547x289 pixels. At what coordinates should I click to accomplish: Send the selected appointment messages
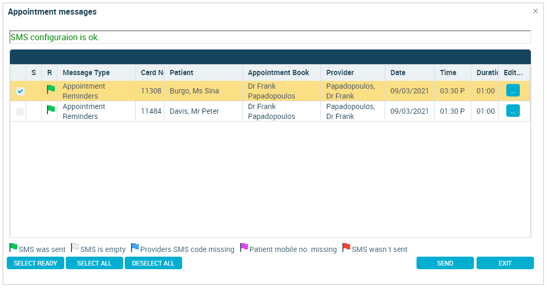(x=445, y=263)
